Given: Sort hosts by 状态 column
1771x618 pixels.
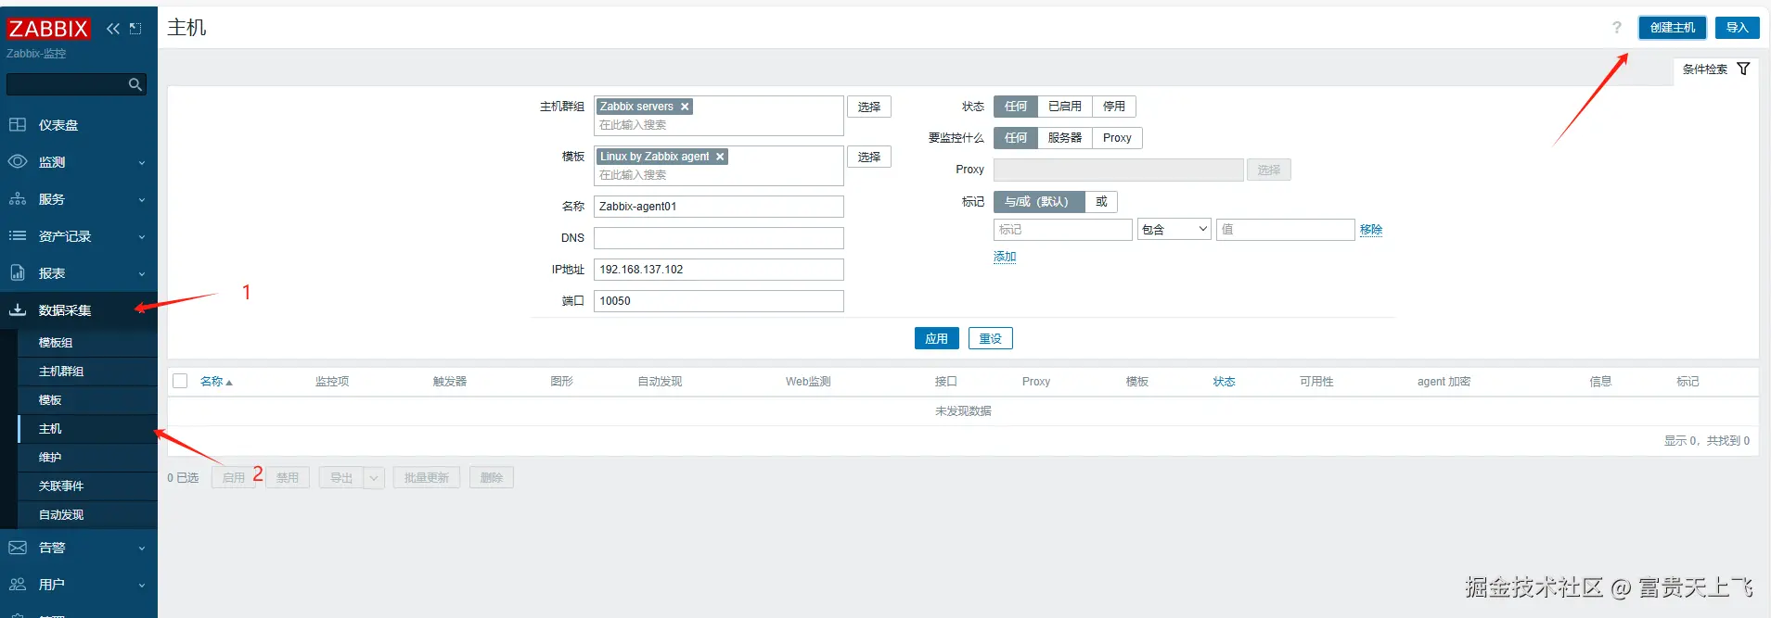Looking at the screenshot, I should pos(1224,382).
